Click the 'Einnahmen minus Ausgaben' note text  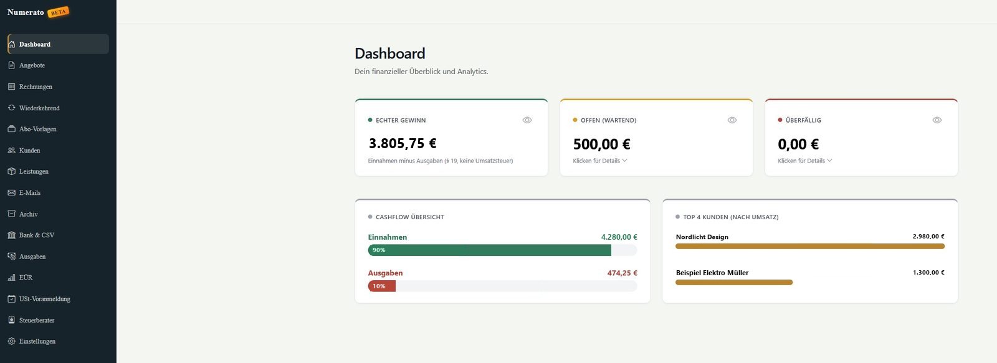441,161
